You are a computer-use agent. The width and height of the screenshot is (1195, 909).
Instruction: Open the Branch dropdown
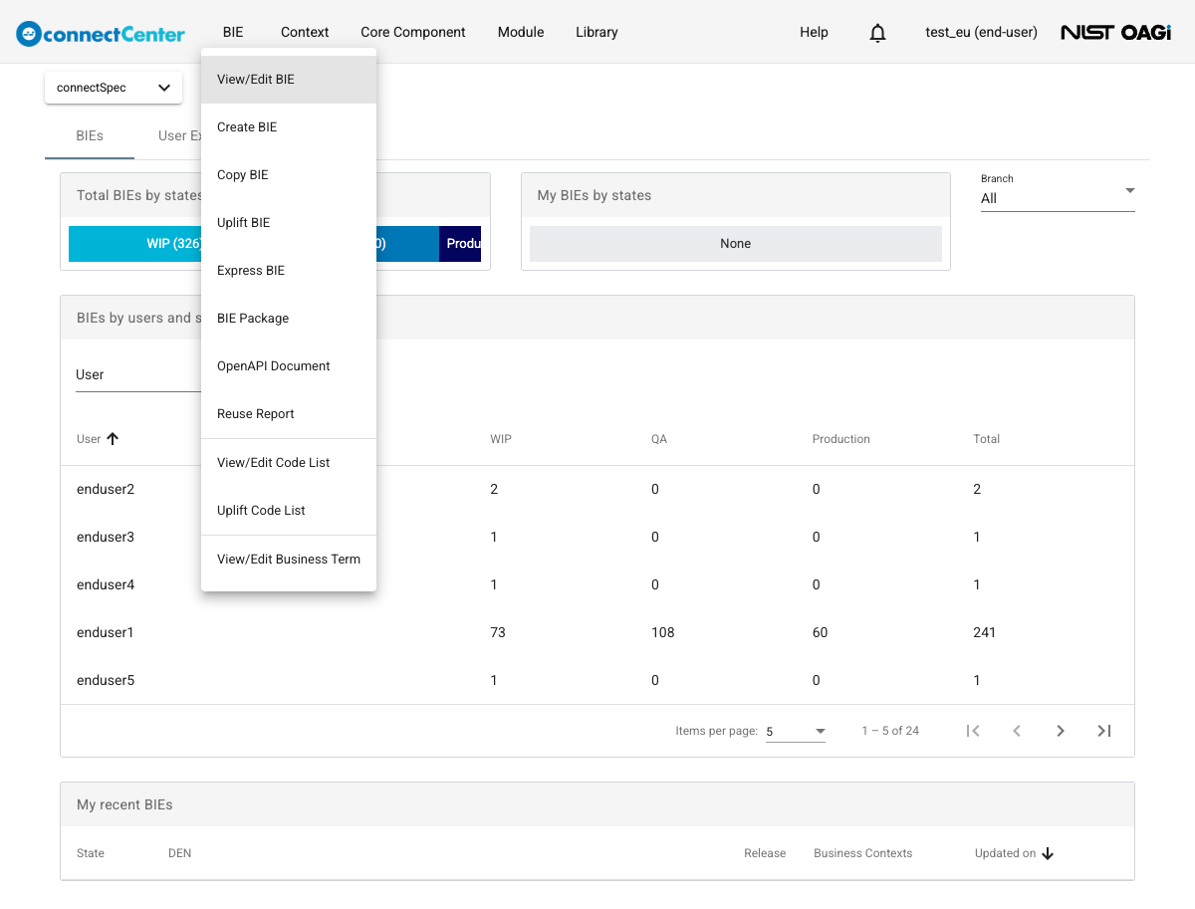(1058, 191)
